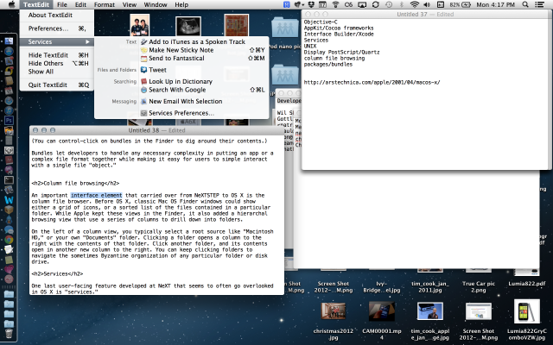This screenshot has height=345, width=553.
Task: Select Hide TextEdit
Action: (57, 55)
